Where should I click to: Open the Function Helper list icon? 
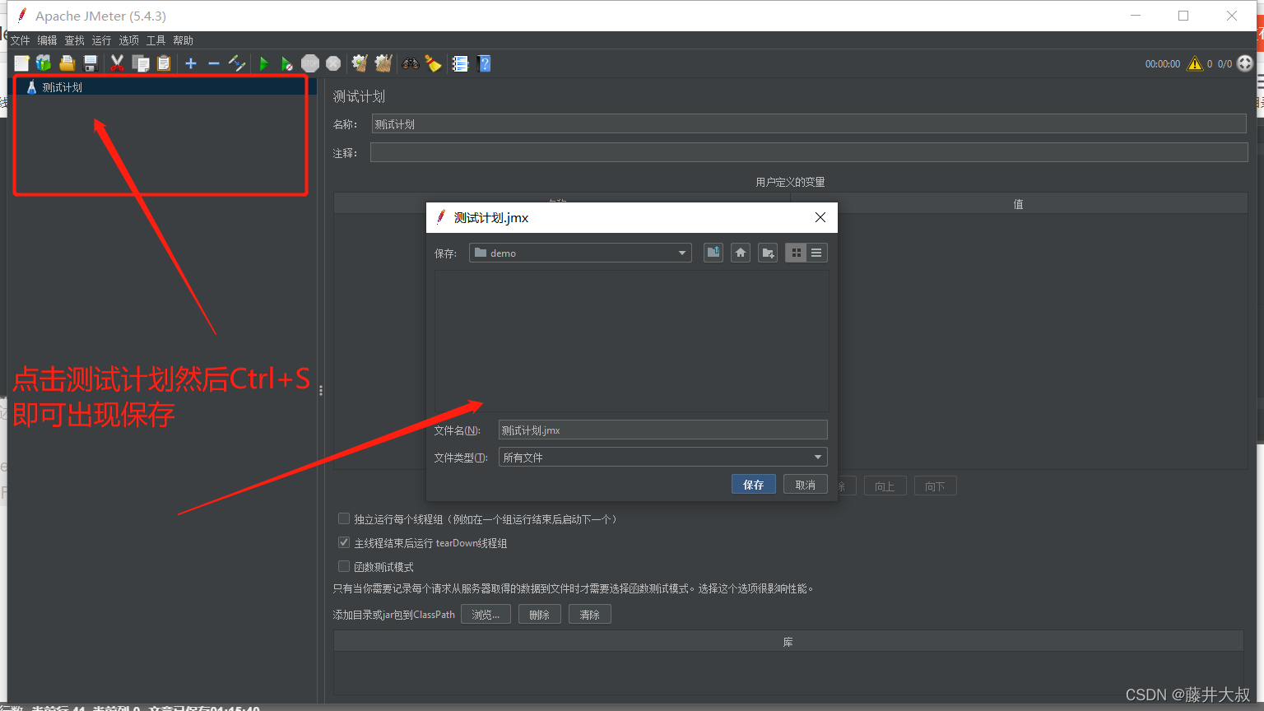click(460, 63)
